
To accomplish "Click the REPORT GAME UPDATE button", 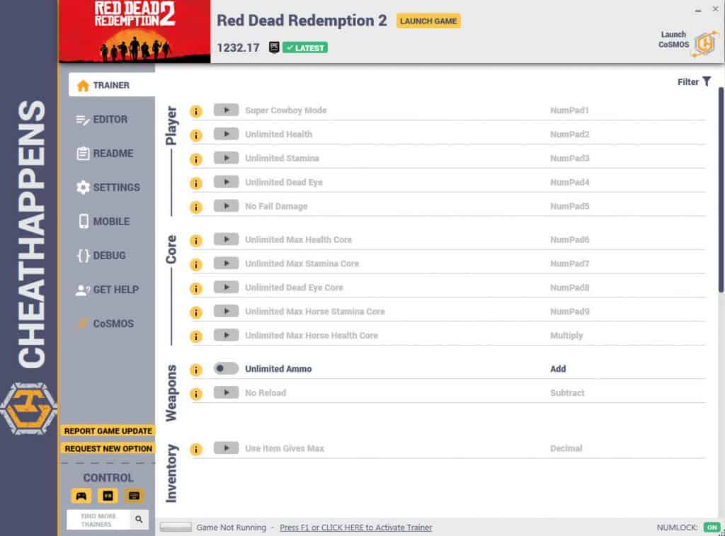I will 107,430.
